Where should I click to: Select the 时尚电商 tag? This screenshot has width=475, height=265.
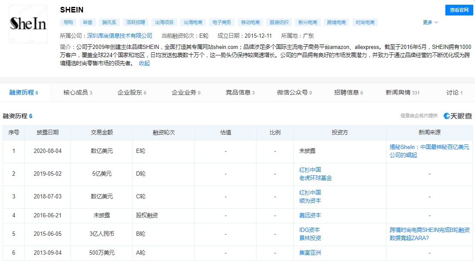[365, 22]
